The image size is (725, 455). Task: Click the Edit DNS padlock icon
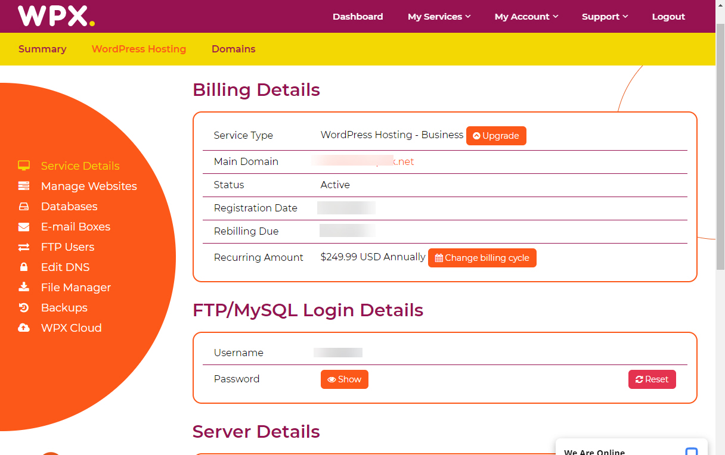[x=24, y=267]
